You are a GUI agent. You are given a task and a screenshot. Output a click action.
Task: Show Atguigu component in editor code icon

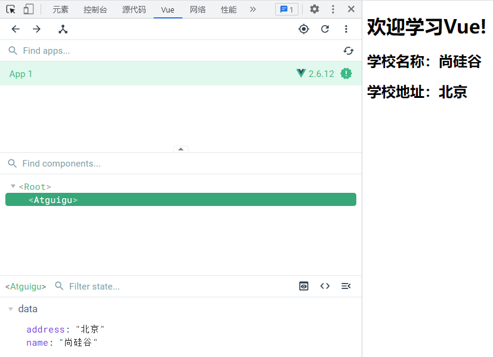pos(325,286)
